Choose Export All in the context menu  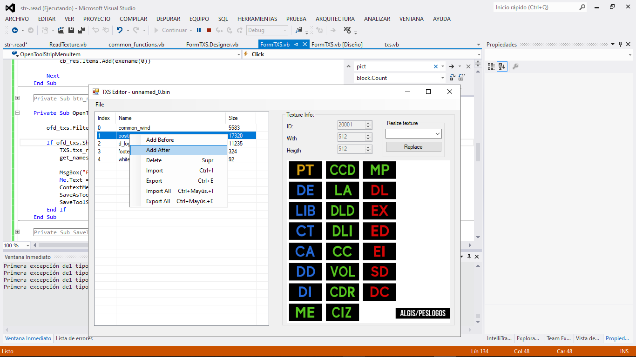tap(178, 201)
